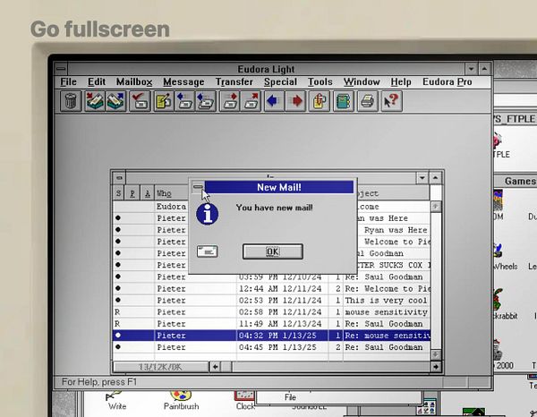Select the 'mouse sensitivity' message at 02:58 PM
The image size is (537, 417).
click(x=271, y=312)
